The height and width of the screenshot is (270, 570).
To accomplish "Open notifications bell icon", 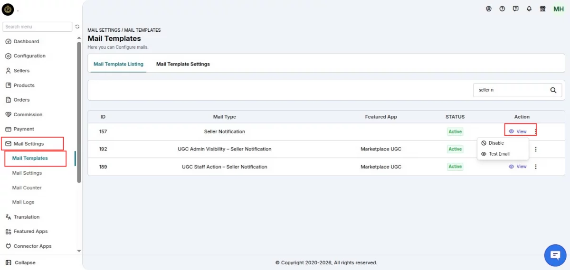I will [x=529, y=9].
